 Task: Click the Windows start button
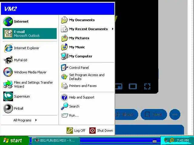tap(15, 140)
